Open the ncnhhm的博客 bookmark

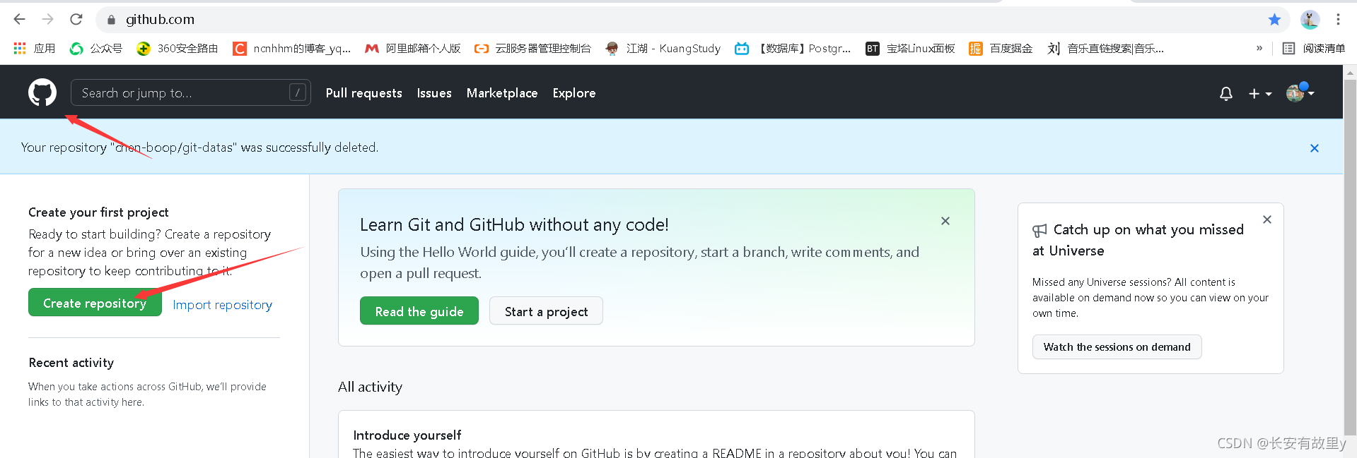tap(292, 48)
